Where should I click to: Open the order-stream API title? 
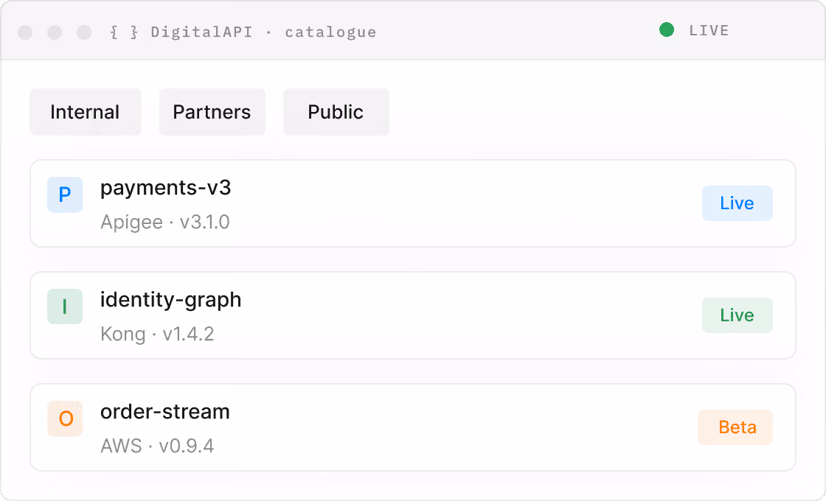tap(165, 412)
